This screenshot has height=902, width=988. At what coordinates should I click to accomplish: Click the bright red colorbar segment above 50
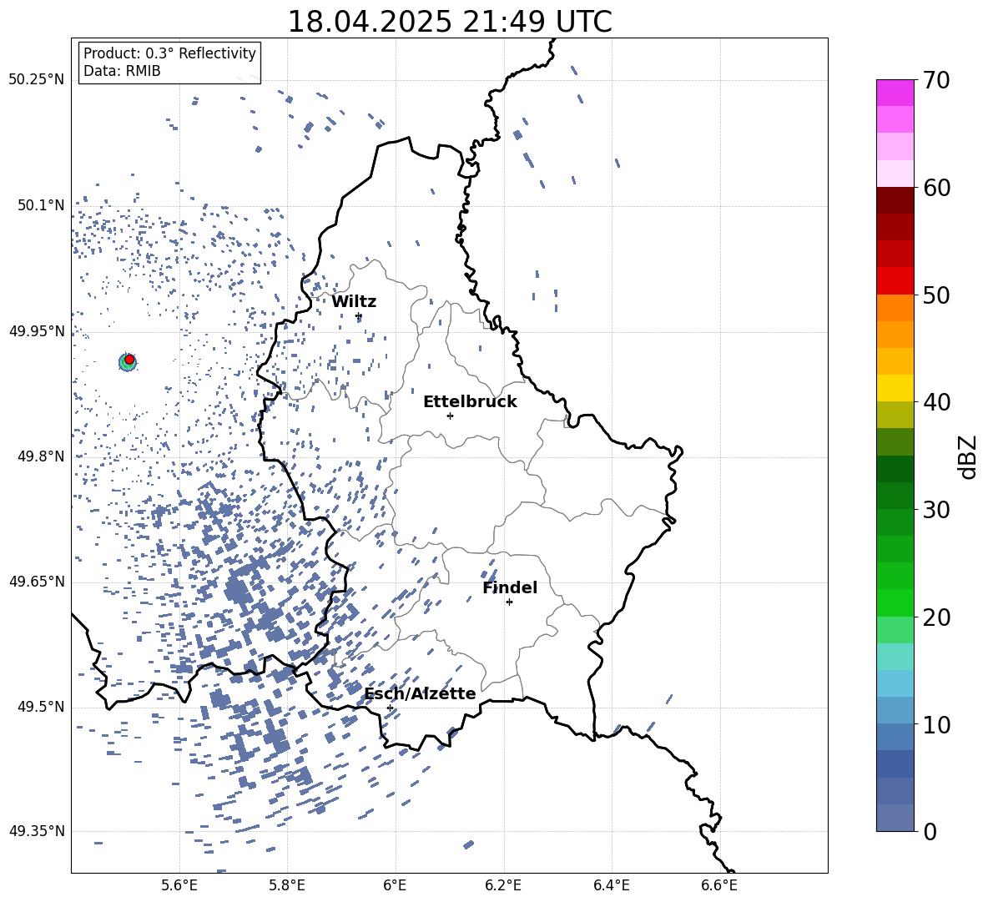coord(895,281)
